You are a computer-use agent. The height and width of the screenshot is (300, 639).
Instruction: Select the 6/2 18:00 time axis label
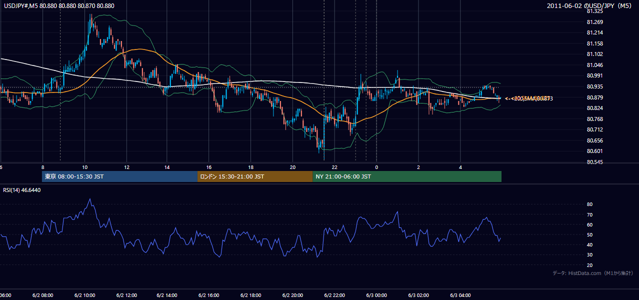click(251, 295)
